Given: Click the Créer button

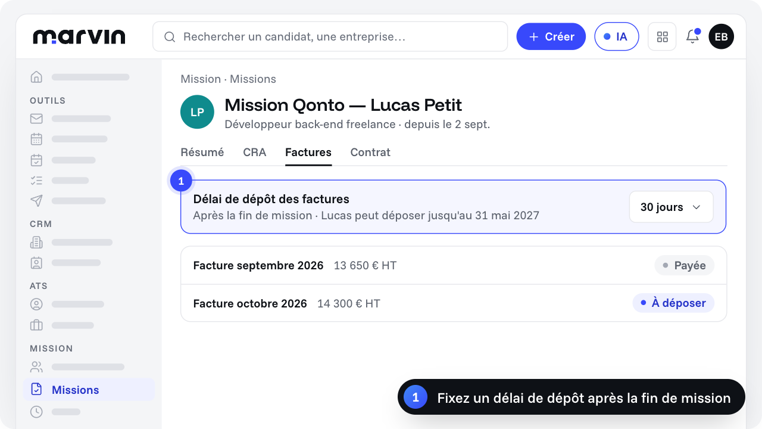Looking at the screenshot, I should coord(551,37).
